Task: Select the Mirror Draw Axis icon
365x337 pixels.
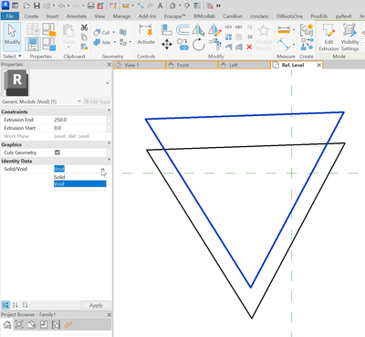Action: (214, 30)
